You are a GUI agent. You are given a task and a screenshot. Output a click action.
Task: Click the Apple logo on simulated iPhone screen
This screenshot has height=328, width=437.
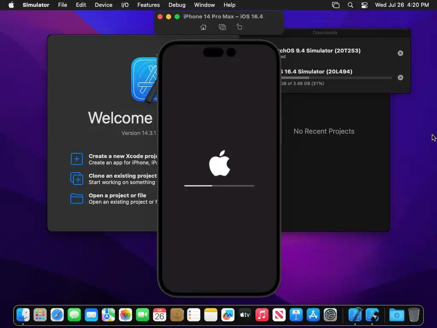[x=220, y=163]
